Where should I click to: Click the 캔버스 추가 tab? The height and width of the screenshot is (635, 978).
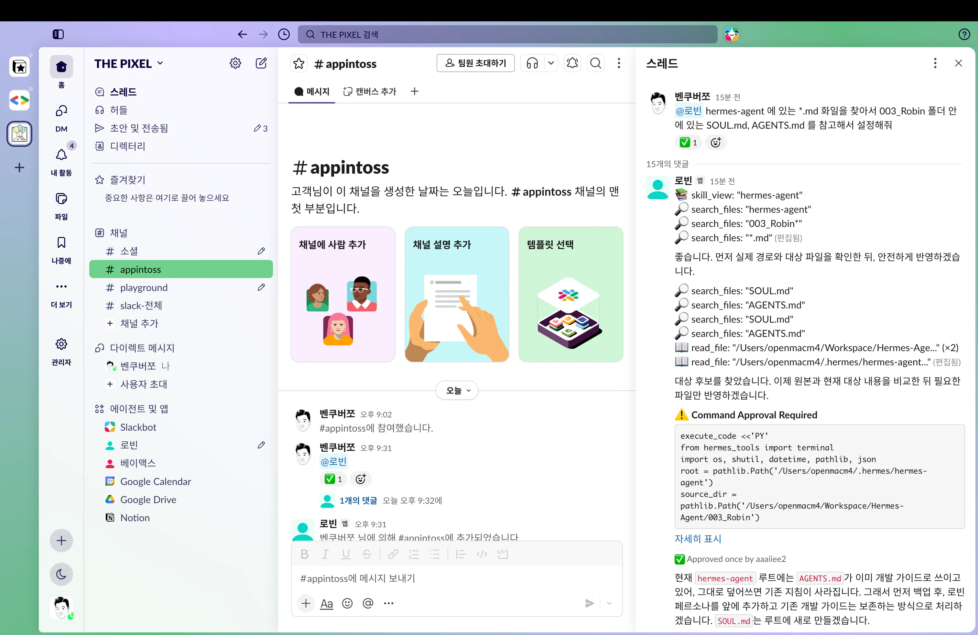click(x=369, y=91)
